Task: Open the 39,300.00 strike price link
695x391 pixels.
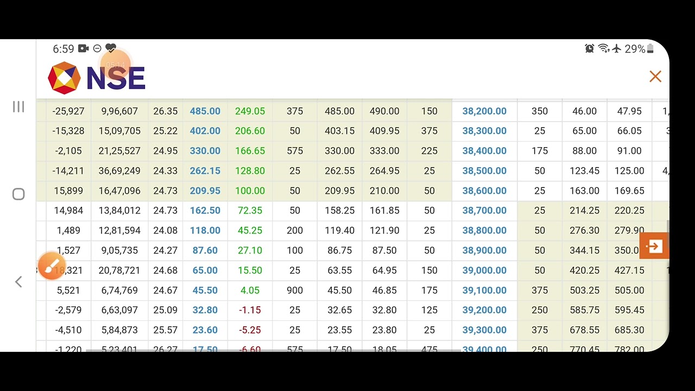Action: pos(484,330)
